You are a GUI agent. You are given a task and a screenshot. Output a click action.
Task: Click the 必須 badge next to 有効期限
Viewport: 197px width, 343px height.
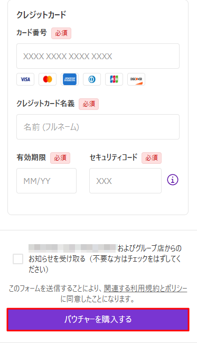pos(60,158)
